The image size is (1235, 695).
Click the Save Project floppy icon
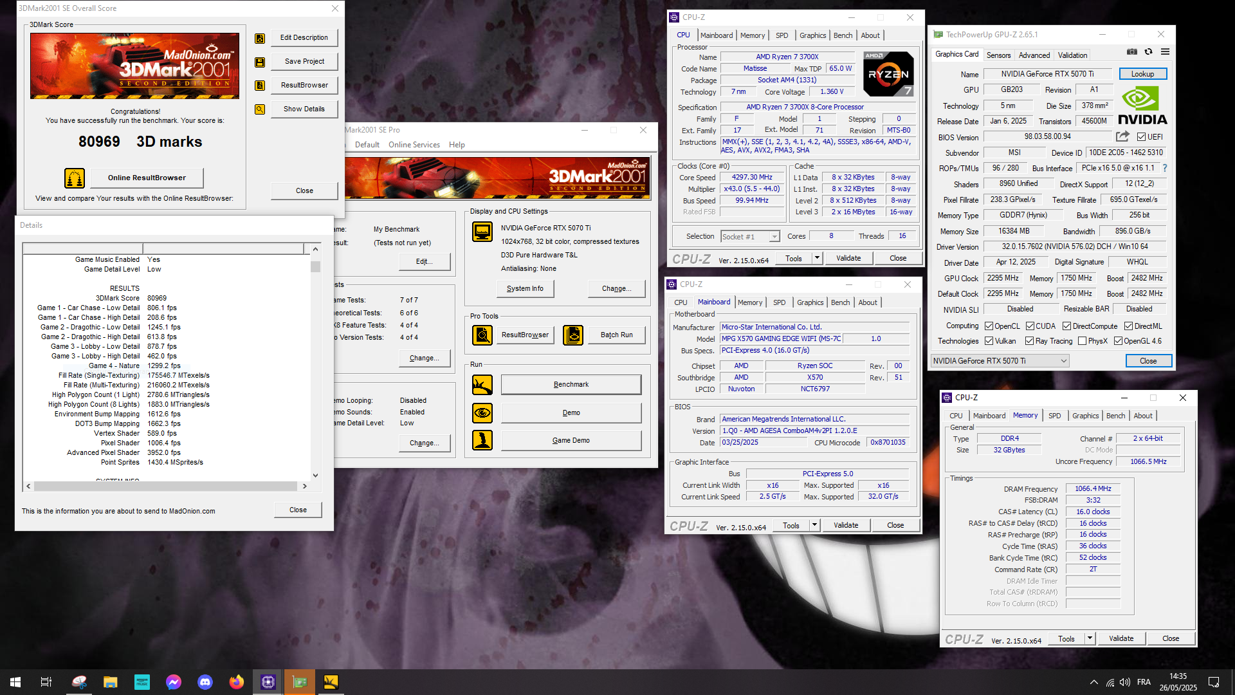(x=260, y=62)
